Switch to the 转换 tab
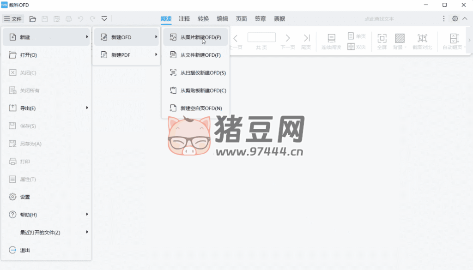Screen dimensions: 473x270 (x=203, y=18)
